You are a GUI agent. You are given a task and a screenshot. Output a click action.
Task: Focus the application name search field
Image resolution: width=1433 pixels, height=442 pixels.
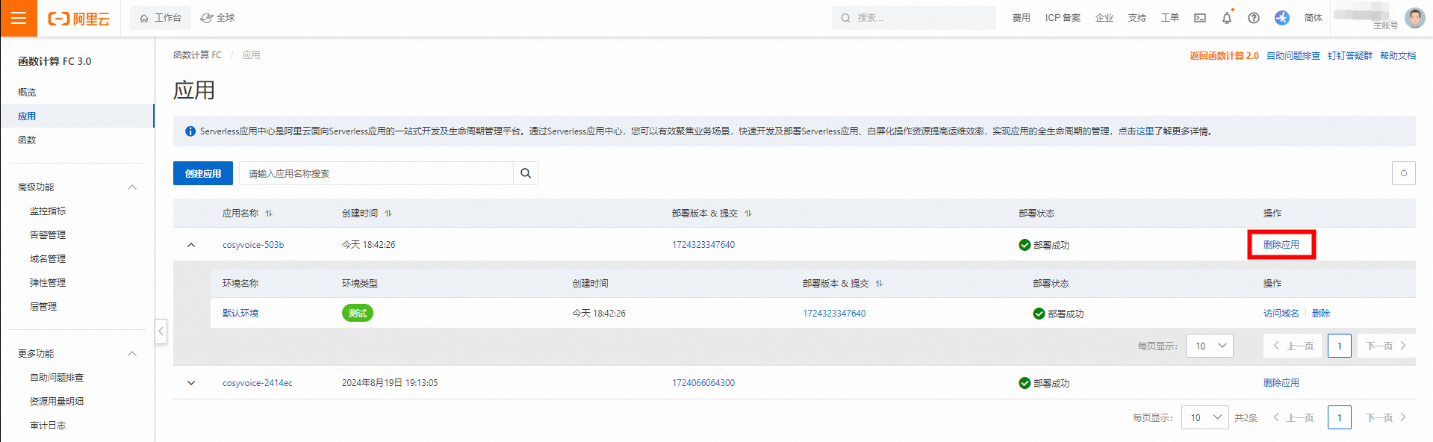(x=376, y=173)
